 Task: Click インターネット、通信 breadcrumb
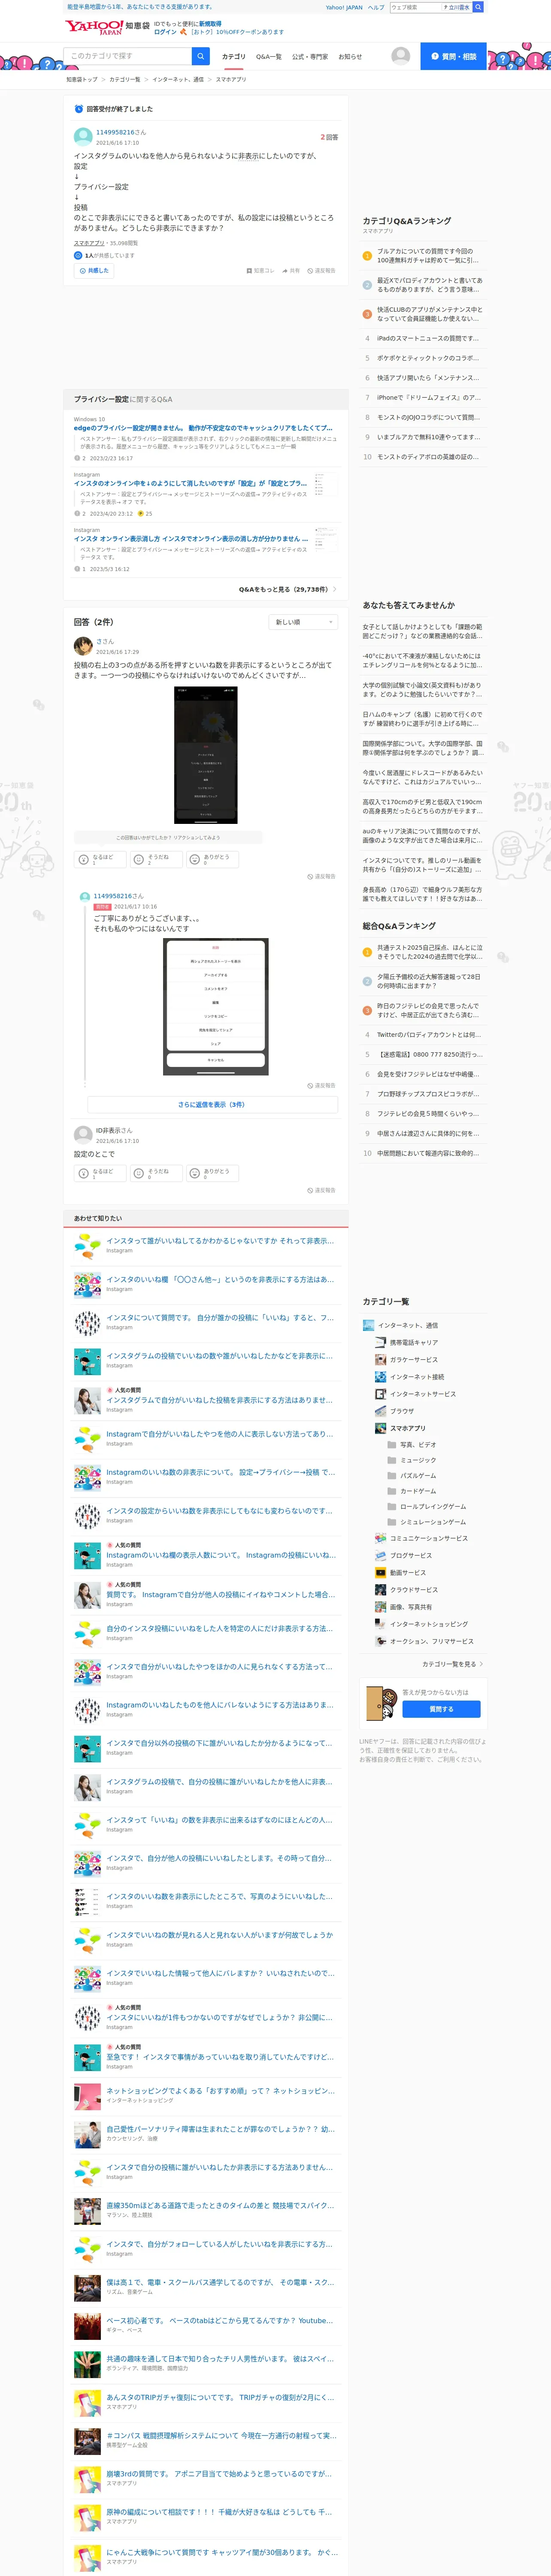[x=178, y=79]
